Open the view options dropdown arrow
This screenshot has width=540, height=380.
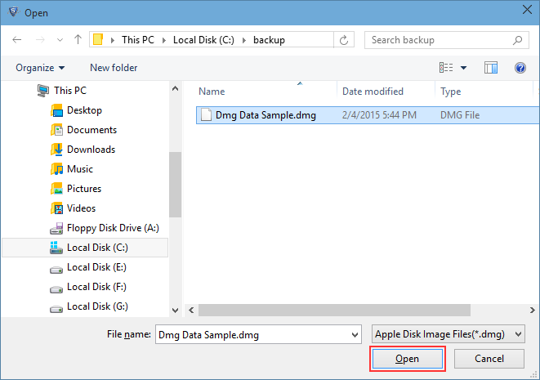pos(464,68)
